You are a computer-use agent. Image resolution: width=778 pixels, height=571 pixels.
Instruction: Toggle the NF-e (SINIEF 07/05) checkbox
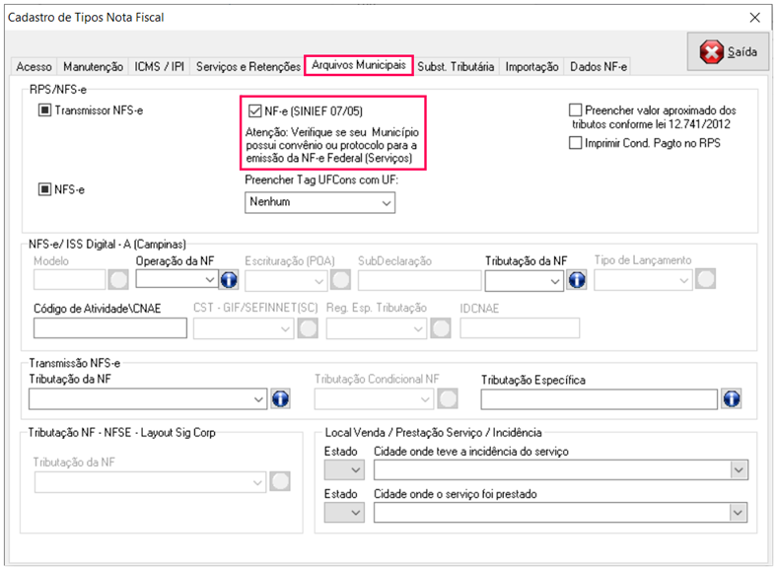coord(256,110)
